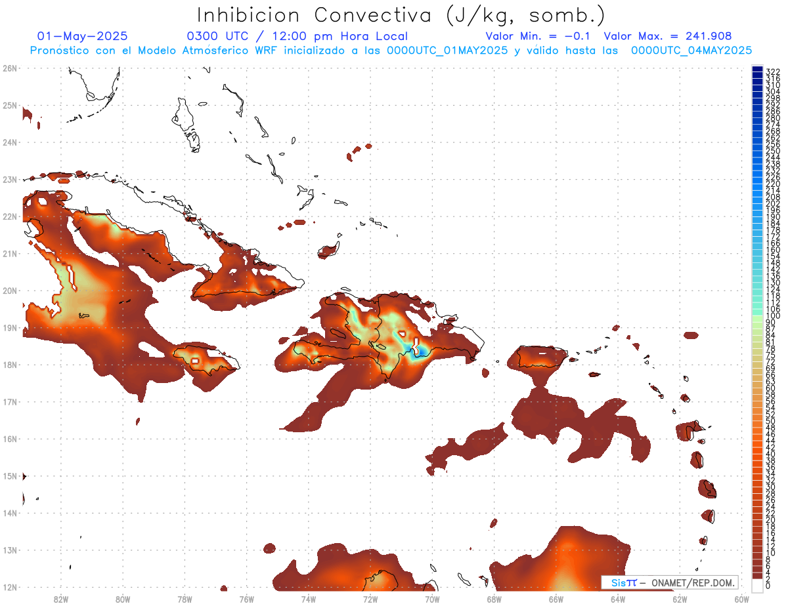The width and height of the screenshot is (788, 608).
Task: Click the pale green legend swatch beside 100
Action: 757,317
